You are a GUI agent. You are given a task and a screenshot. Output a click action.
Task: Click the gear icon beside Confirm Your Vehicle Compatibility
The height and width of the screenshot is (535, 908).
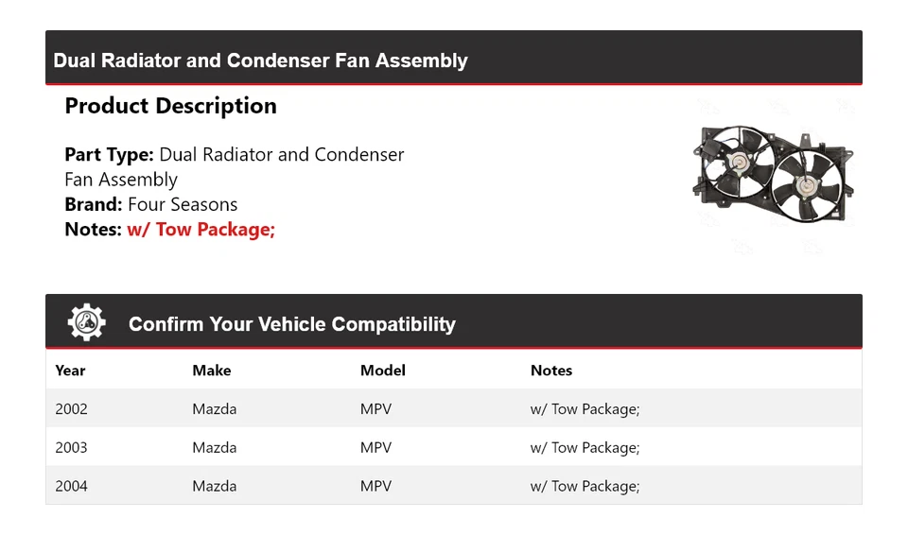pos(86,322)
